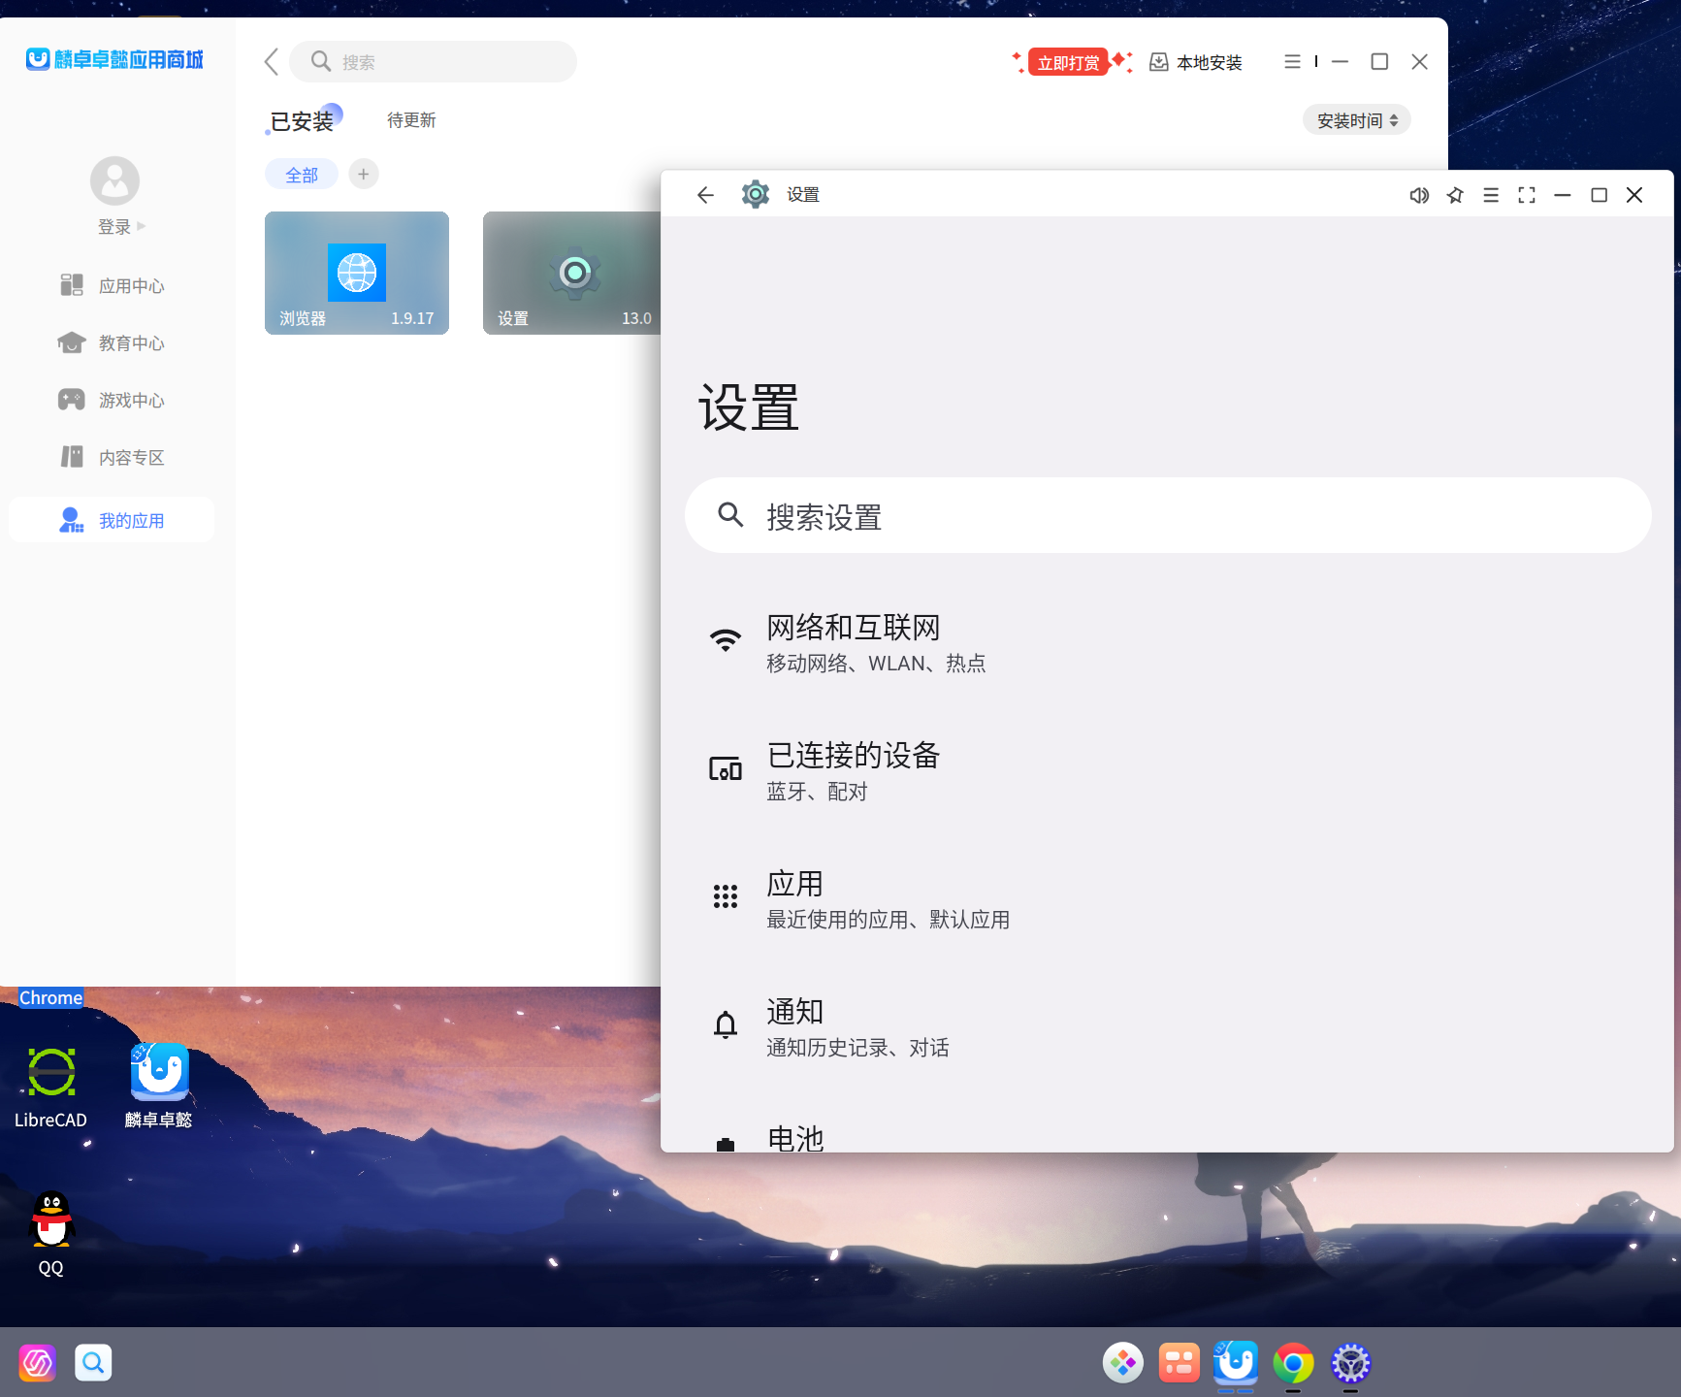
Task: Select 我的应用 in app store sidebar
Action: [112, 520]
